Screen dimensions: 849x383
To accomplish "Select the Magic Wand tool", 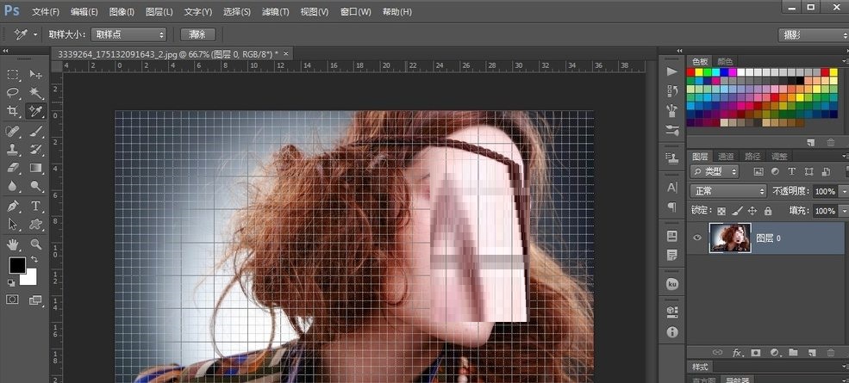I will tap(35, 92).
